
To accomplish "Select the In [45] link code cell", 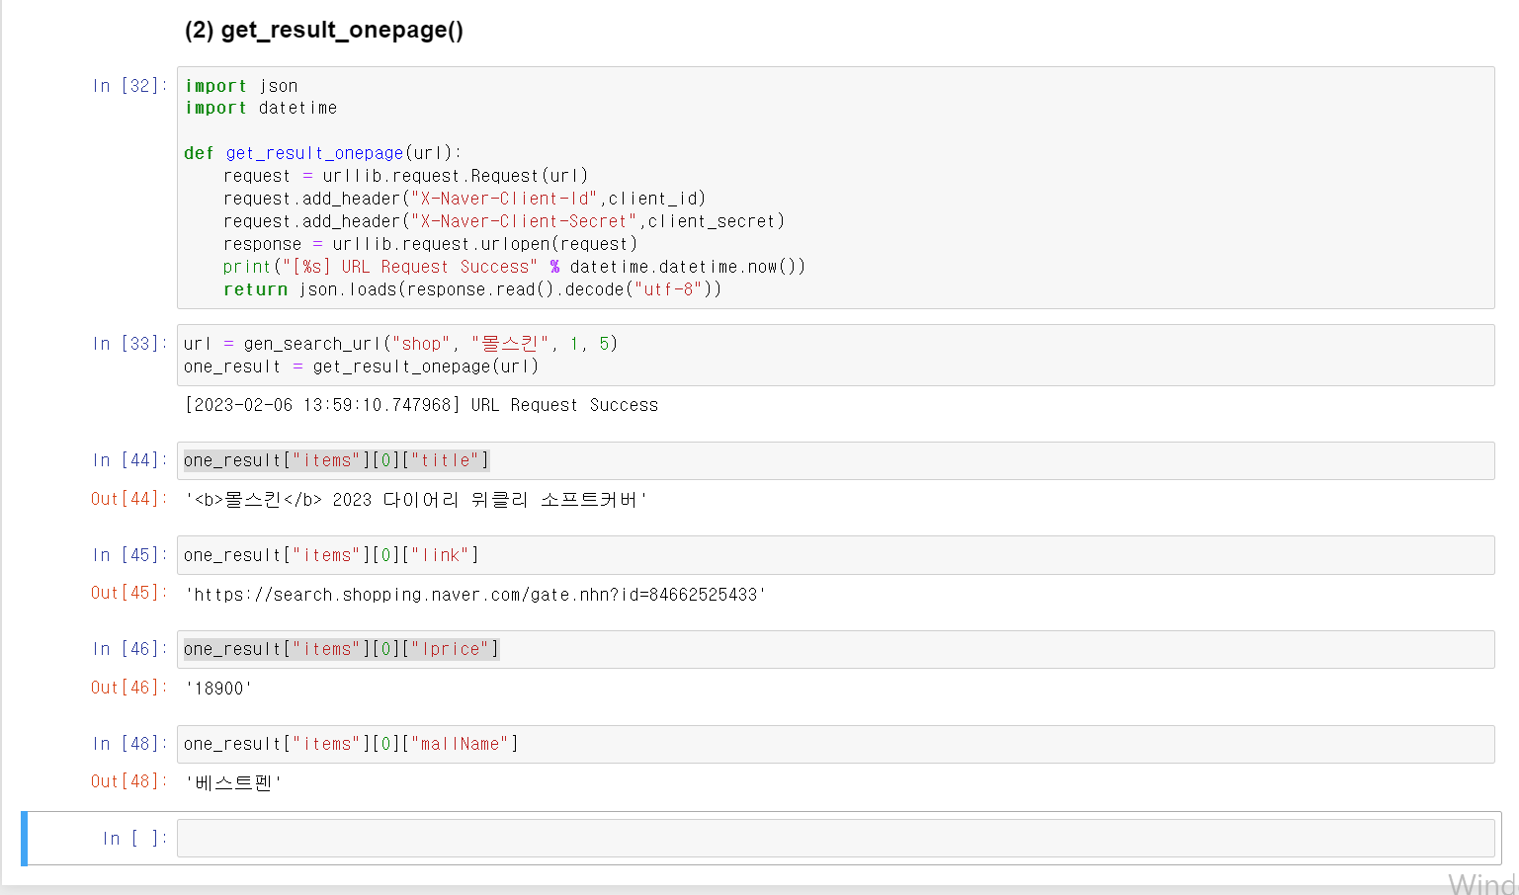I will click(x=835, y=555).
